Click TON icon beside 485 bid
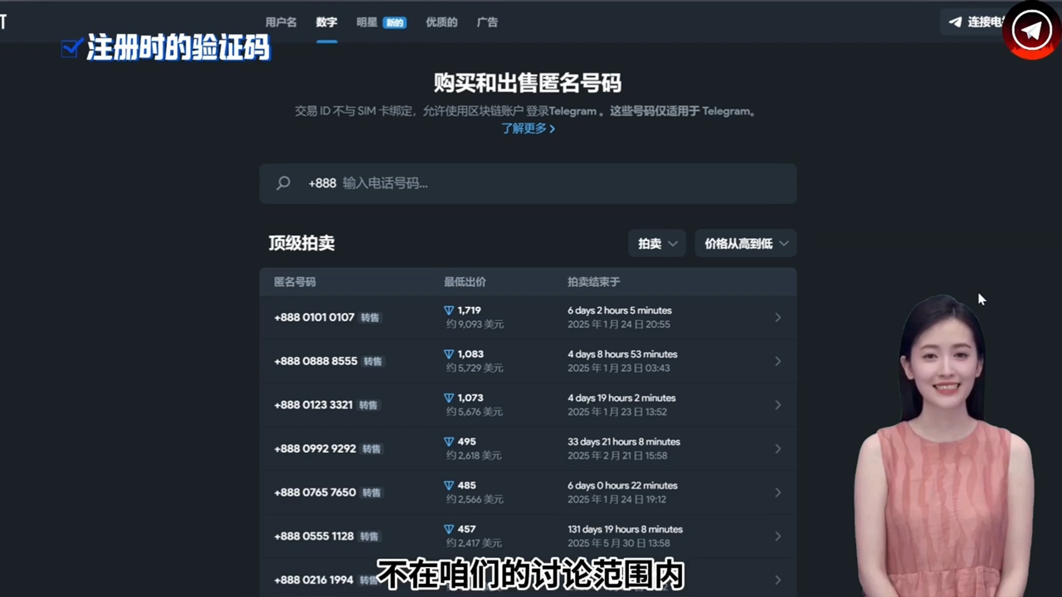The width and height of the screenshot is (1062, 597). click(x=449, y=485)
